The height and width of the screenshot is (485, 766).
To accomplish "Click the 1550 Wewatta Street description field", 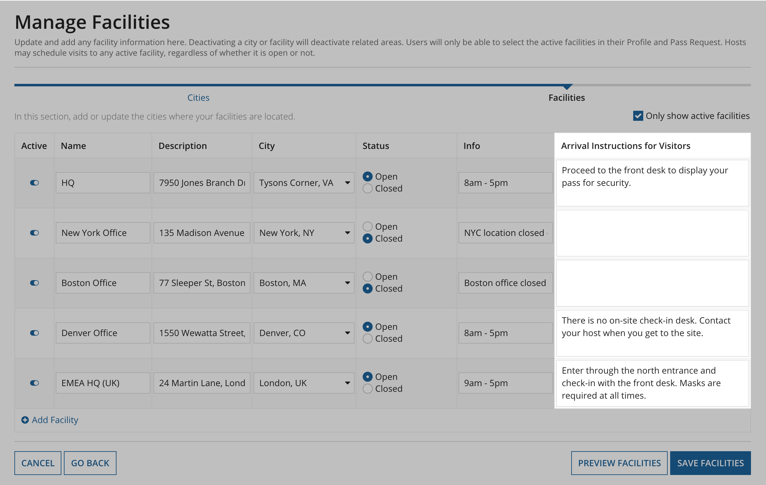I will click(202, 333).
